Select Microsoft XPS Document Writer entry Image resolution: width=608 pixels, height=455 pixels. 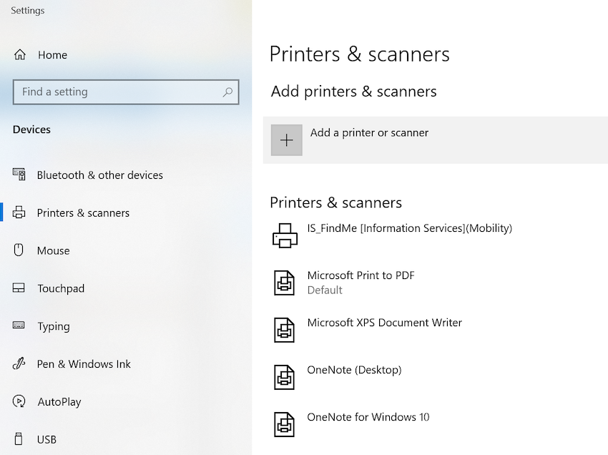384,323
